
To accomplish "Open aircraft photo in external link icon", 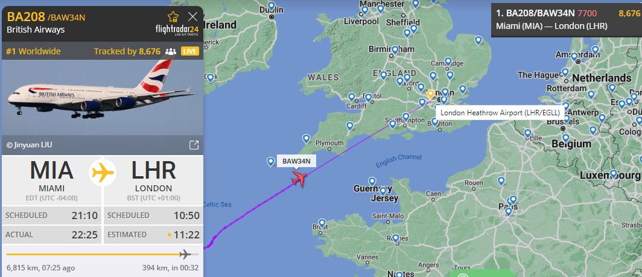I will click(194, 145).
